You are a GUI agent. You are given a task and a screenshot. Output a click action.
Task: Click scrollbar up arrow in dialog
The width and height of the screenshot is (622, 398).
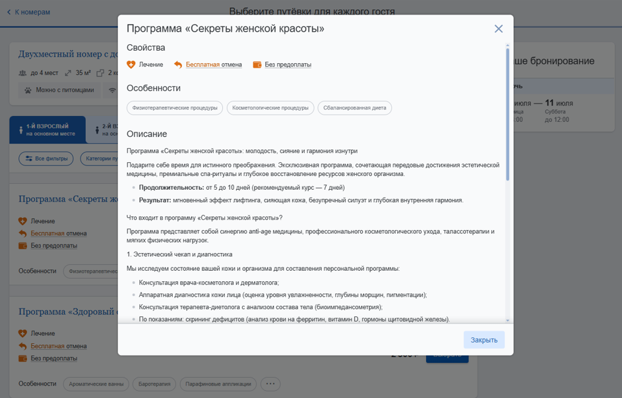(x=508, y=44)
